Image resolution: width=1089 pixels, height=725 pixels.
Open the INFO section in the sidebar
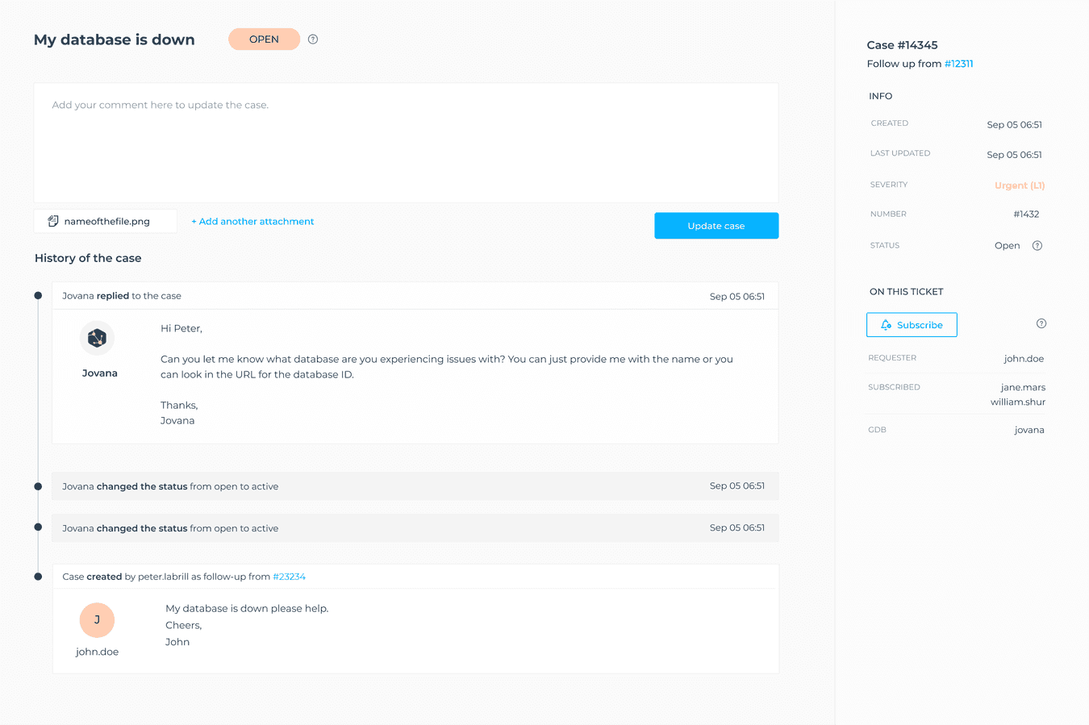tap(880, 96)
